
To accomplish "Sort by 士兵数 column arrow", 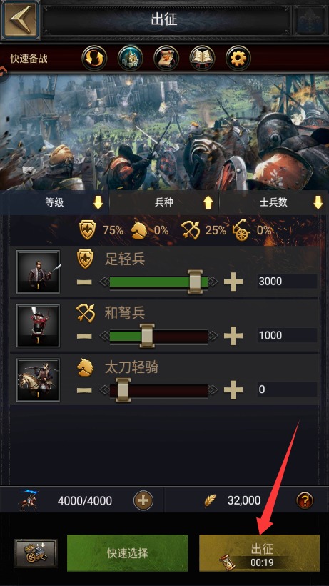I will (x=318, y=202).
